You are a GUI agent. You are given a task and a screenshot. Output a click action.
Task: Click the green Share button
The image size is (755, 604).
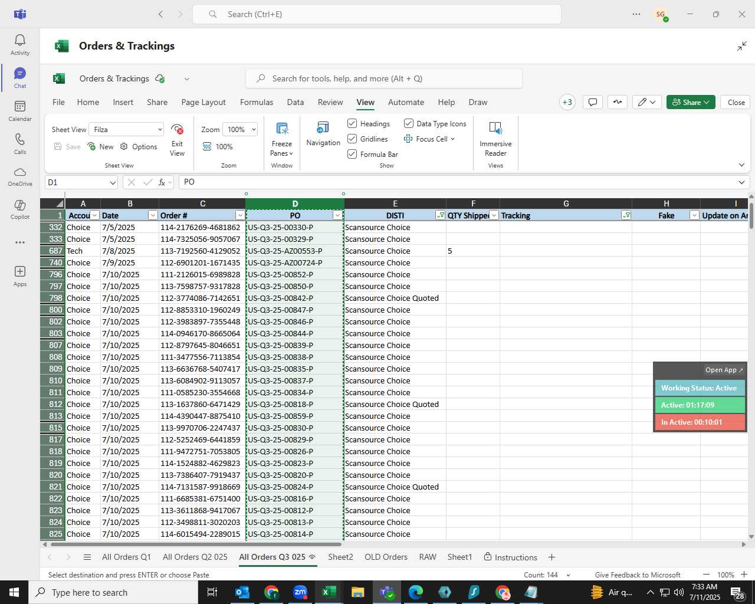691,102
